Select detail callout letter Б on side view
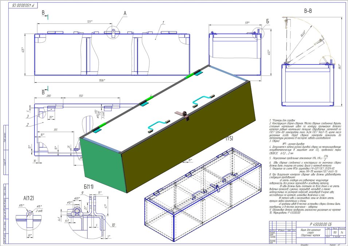Screen dimensions: 348x246 click(x=267, y=21)
